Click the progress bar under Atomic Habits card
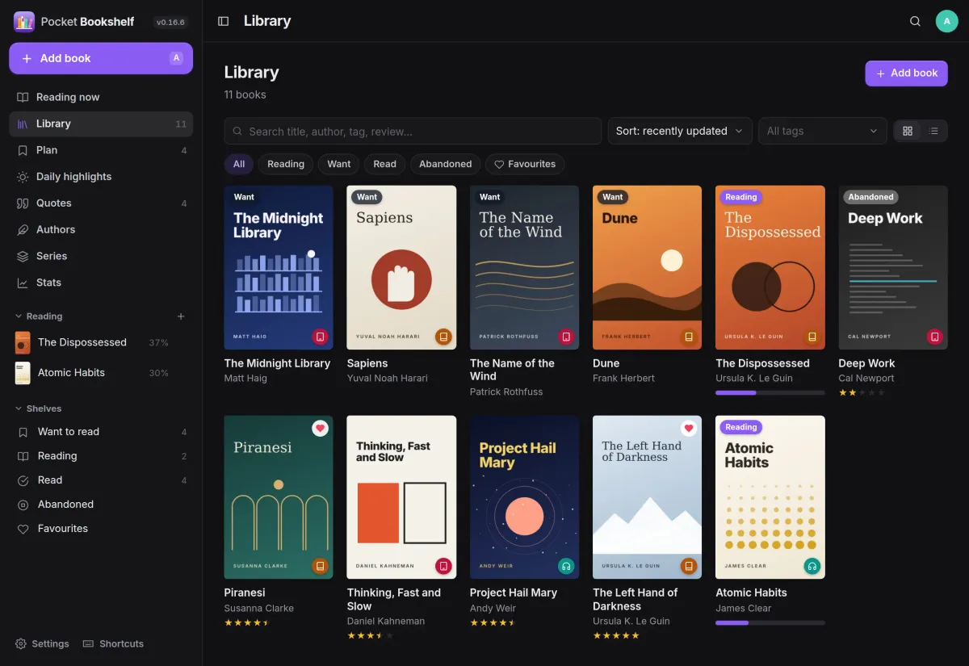This screenshot has height=666, width=969. [770, 622]
